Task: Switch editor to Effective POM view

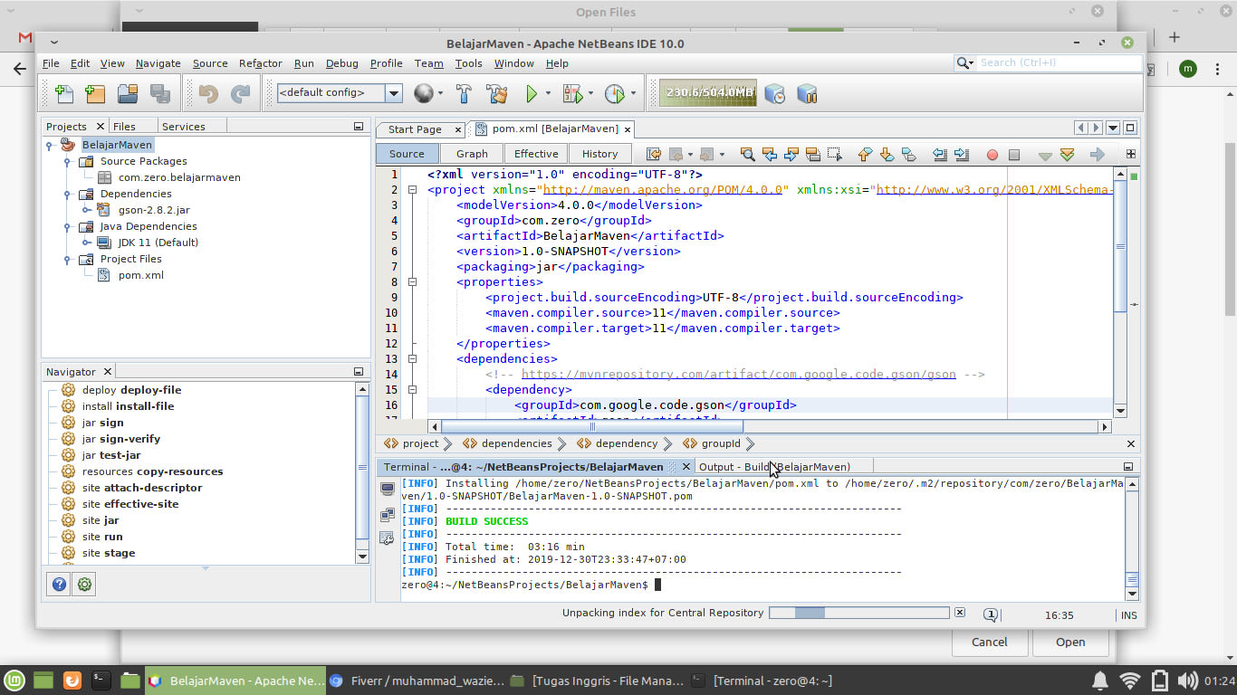Action: pyautogui.click(x=536, y=154)
